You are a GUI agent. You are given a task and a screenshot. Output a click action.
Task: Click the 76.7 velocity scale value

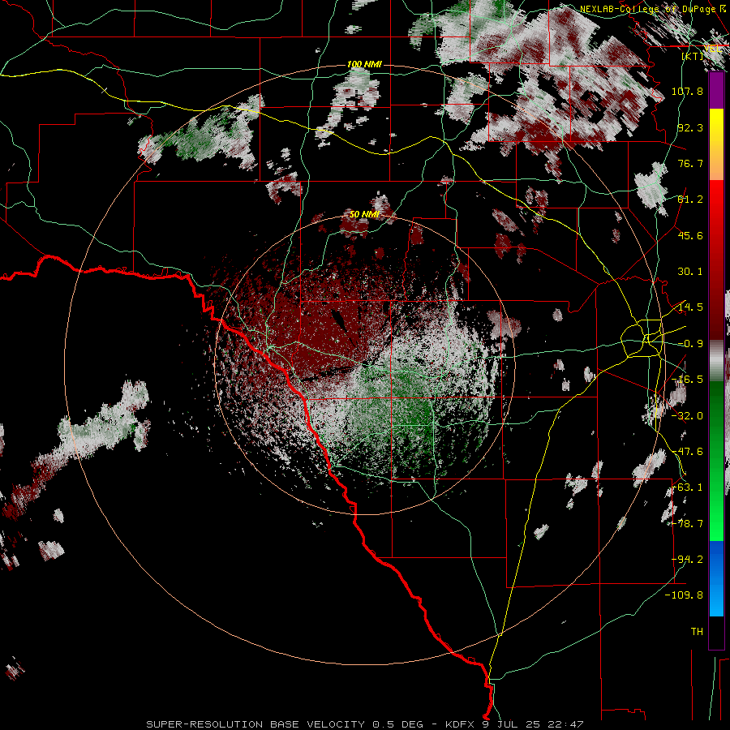690,163
